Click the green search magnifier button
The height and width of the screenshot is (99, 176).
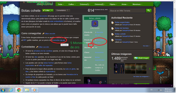click(x=148, y=10)
